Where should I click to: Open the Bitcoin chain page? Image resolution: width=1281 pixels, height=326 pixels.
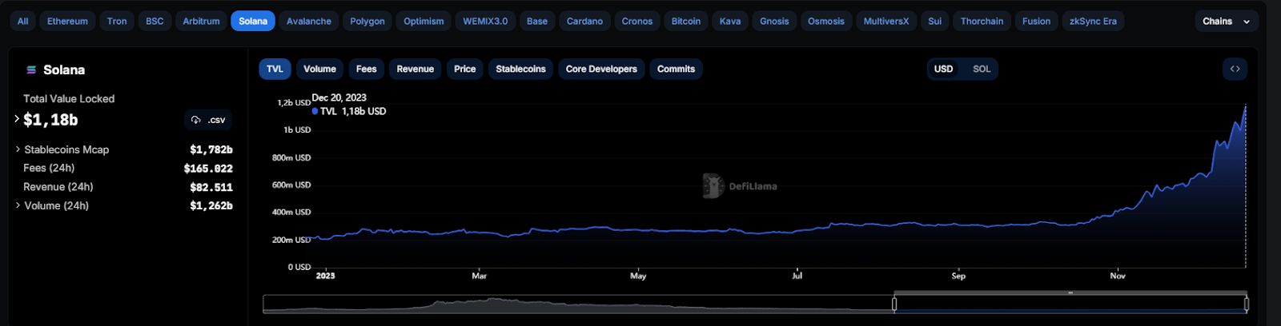click(686, 22)
